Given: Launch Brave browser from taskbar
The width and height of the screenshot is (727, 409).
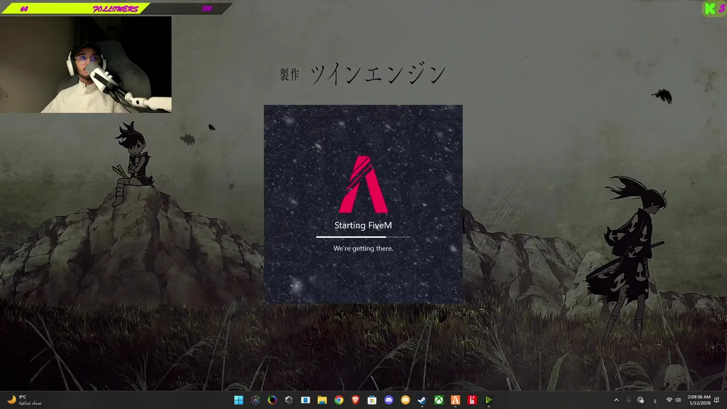Looking at the screenshot, I should click(356, 400).
